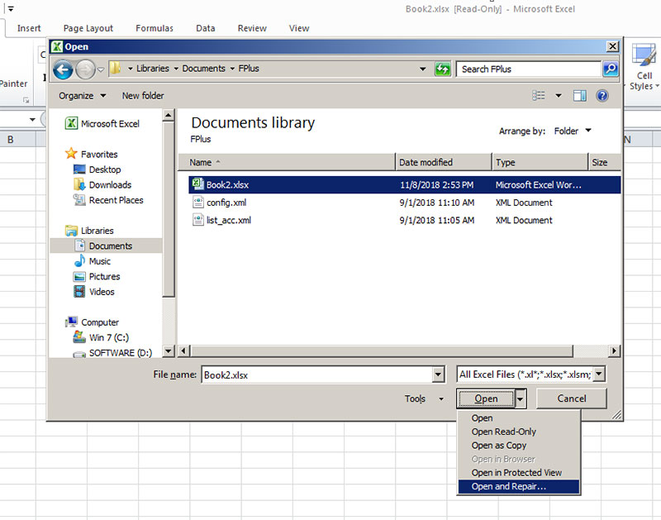Open SOFTWARE (D:) drive

pyautogui.click(x=112, y=352)
